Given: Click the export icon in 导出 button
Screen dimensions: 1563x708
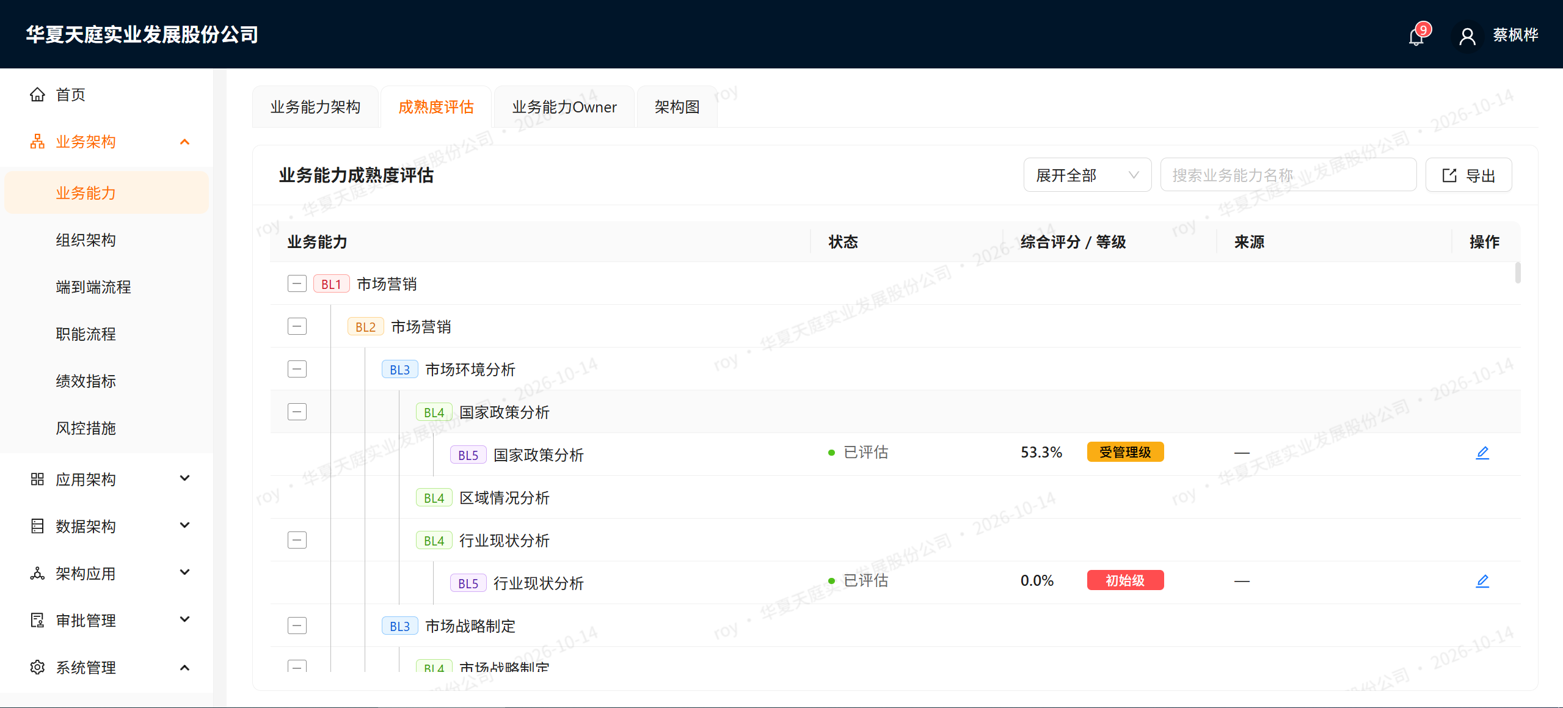Looking at the screenshot, I should (x=1449, y=175).
